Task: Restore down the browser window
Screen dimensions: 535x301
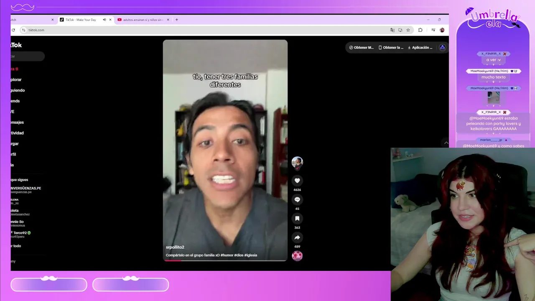Action: pos(439,20)
